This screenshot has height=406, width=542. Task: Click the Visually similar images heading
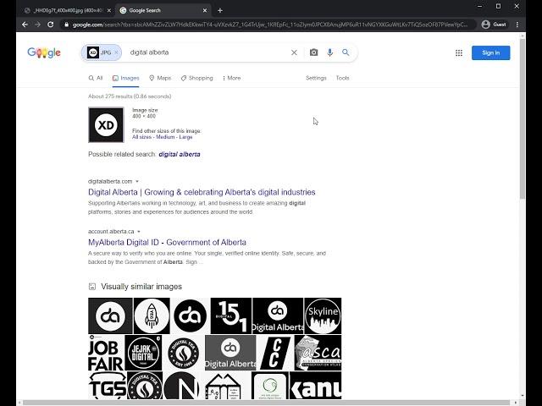(141, 287)
